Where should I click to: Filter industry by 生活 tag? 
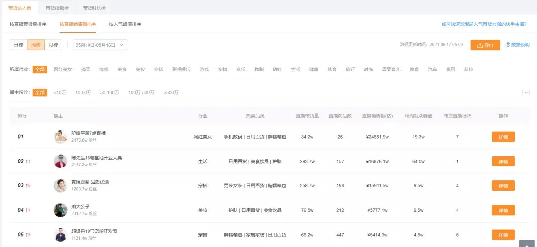tap(295, 69)
